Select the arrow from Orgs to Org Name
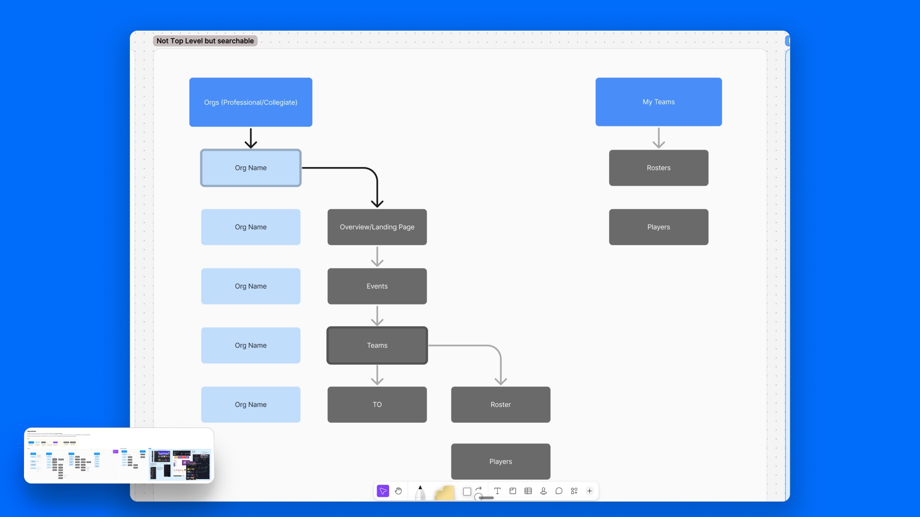Image resolution: width=920 pixels, height=517 pixels. point(251,138)
